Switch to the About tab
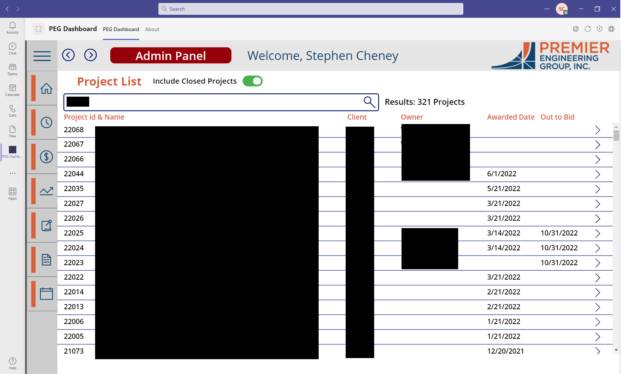The width and height of the screenshot is (621, 374). tap(152, 29)
